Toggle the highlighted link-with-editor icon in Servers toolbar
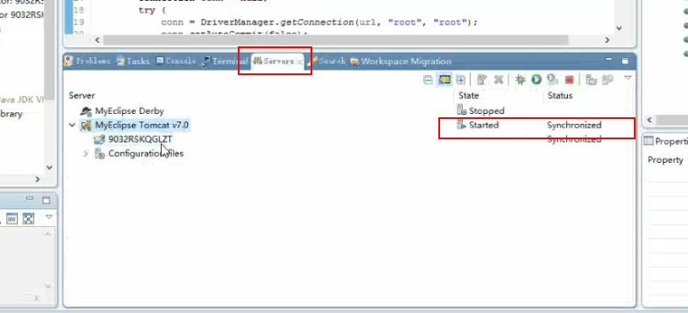The height and width of the screenshot is (313, 688). pos(444,79)
